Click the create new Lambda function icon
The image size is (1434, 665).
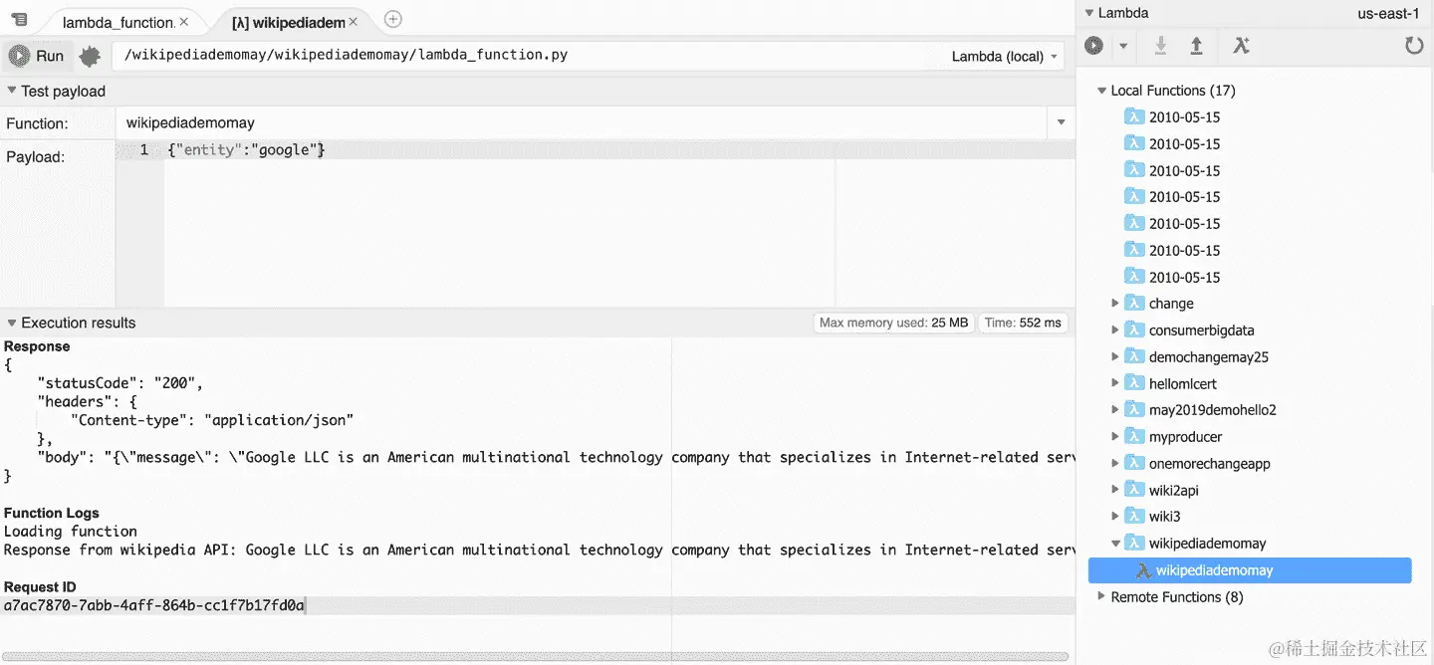(x=1241, y=46)
